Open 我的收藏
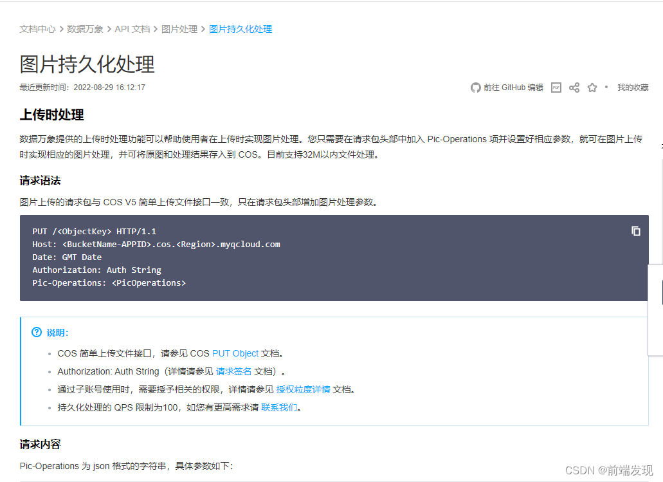The image size is (663, 482). [x=633, y=88]
